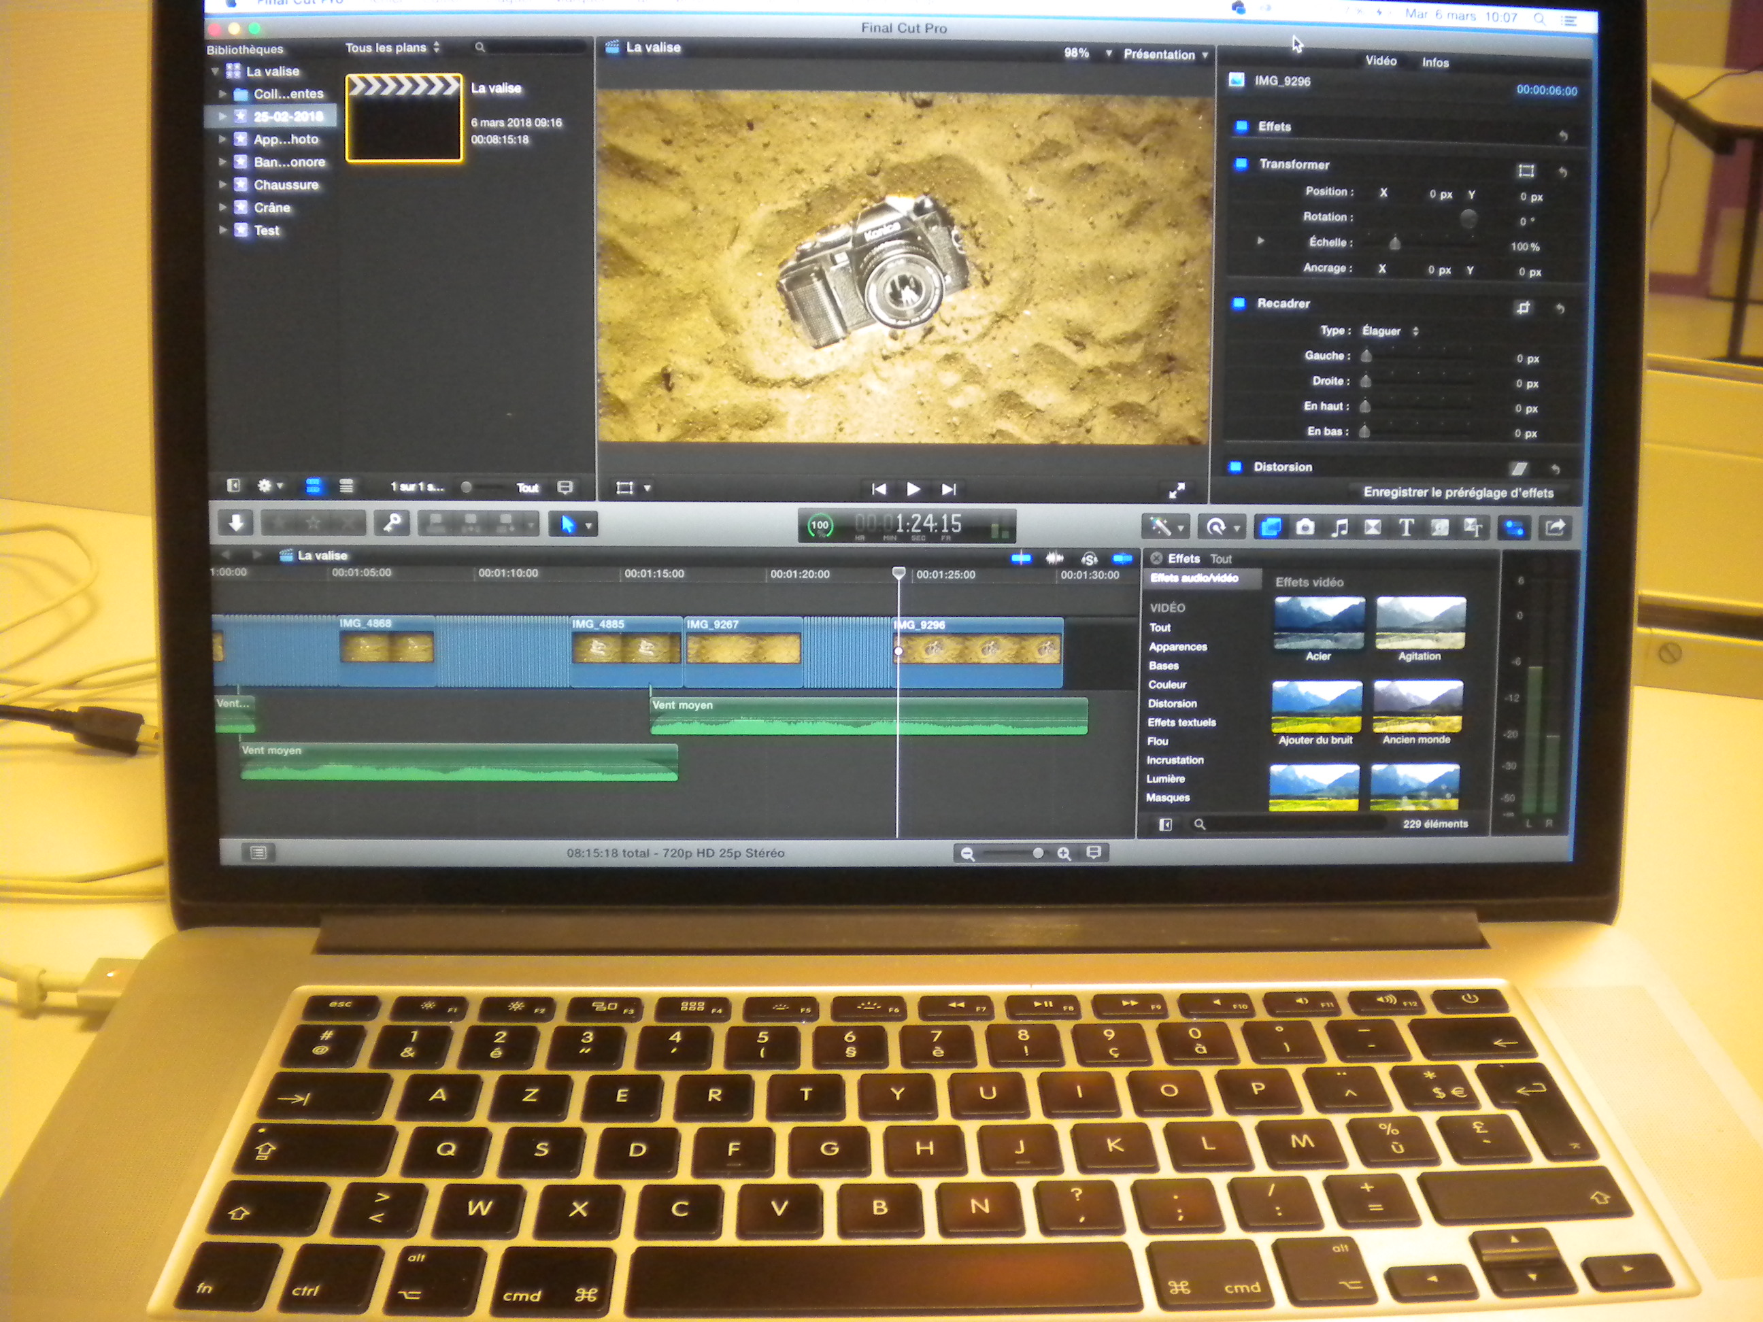Toggle solo S button in timeline
This screenshot has width=1763, height=1322.
[x=1090, y=558]
